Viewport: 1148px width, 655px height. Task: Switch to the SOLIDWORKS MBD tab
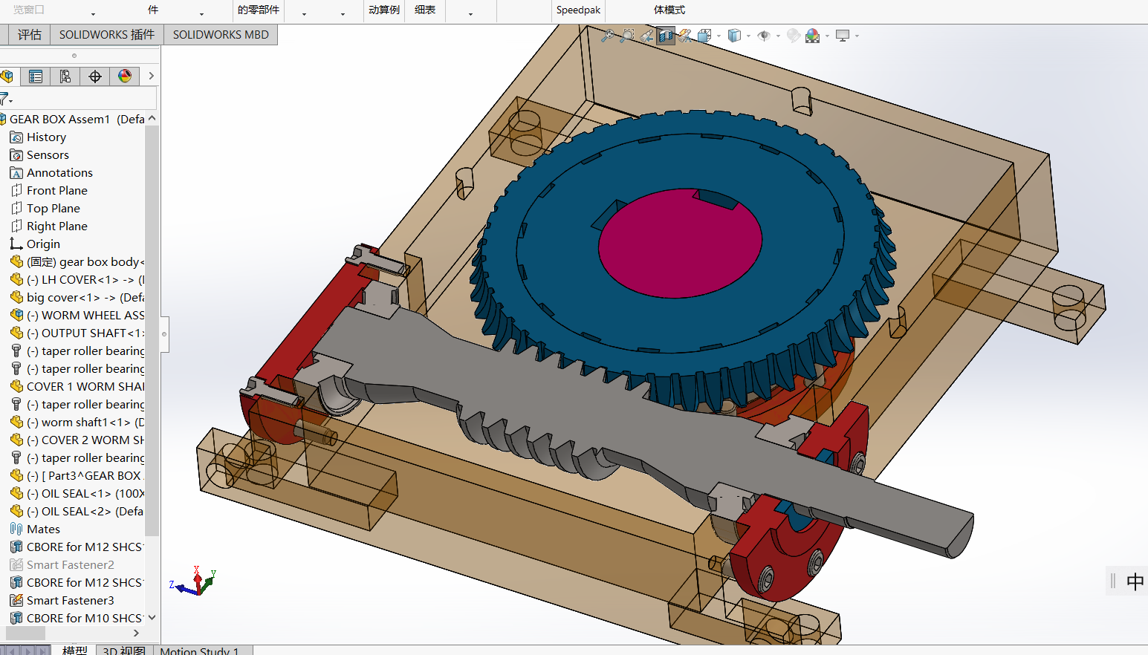coord(221,35)
